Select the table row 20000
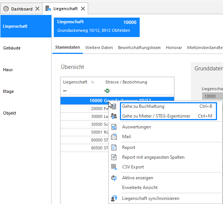Screen dimensions: 223x204 (x=84, y=109)
